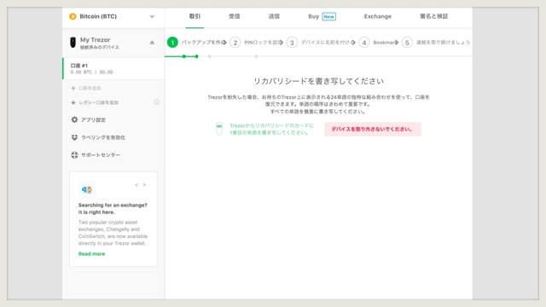Click the lifebuoy icon for サポートセンター

tap(74, 155)
